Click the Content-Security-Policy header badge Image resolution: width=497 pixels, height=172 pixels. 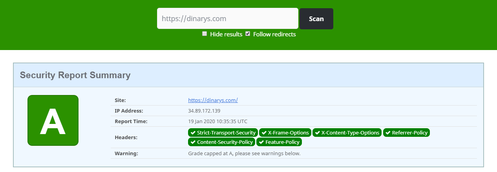222,142
